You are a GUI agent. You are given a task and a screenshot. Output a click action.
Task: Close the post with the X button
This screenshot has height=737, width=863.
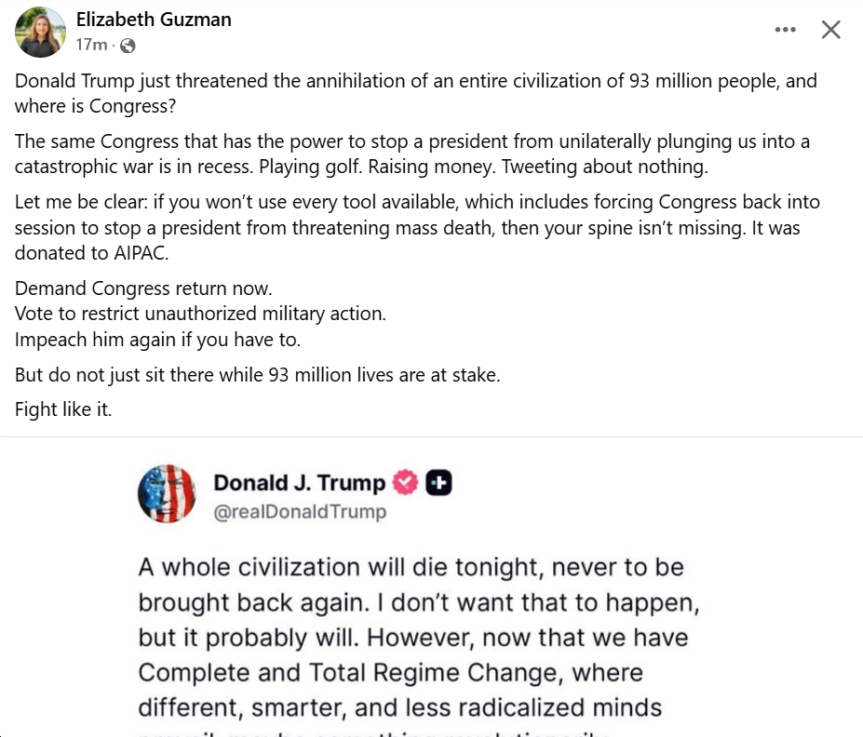(x=830, y=30)
